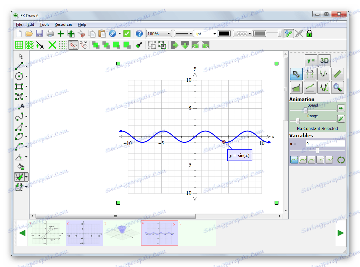360x267 pixels.
Task: Open the 100% zoom dropdown
Action: (x=159, y=34)
